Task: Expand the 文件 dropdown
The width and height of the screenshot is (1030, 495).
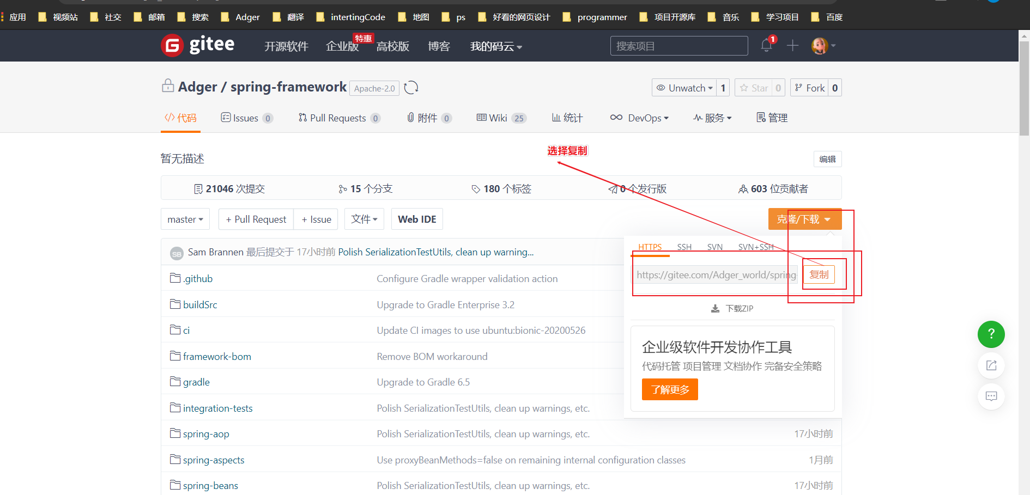Action: (x=364, y=219)
